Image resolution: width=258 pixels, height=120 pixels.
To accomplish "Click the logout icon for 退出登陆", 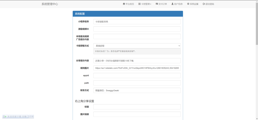I will click(x=204, y=4).
